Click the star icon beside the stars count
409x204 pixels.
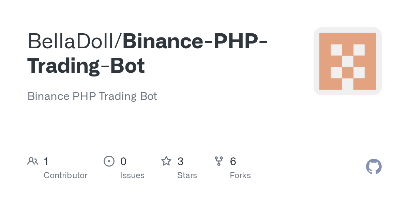click(166, 161)
